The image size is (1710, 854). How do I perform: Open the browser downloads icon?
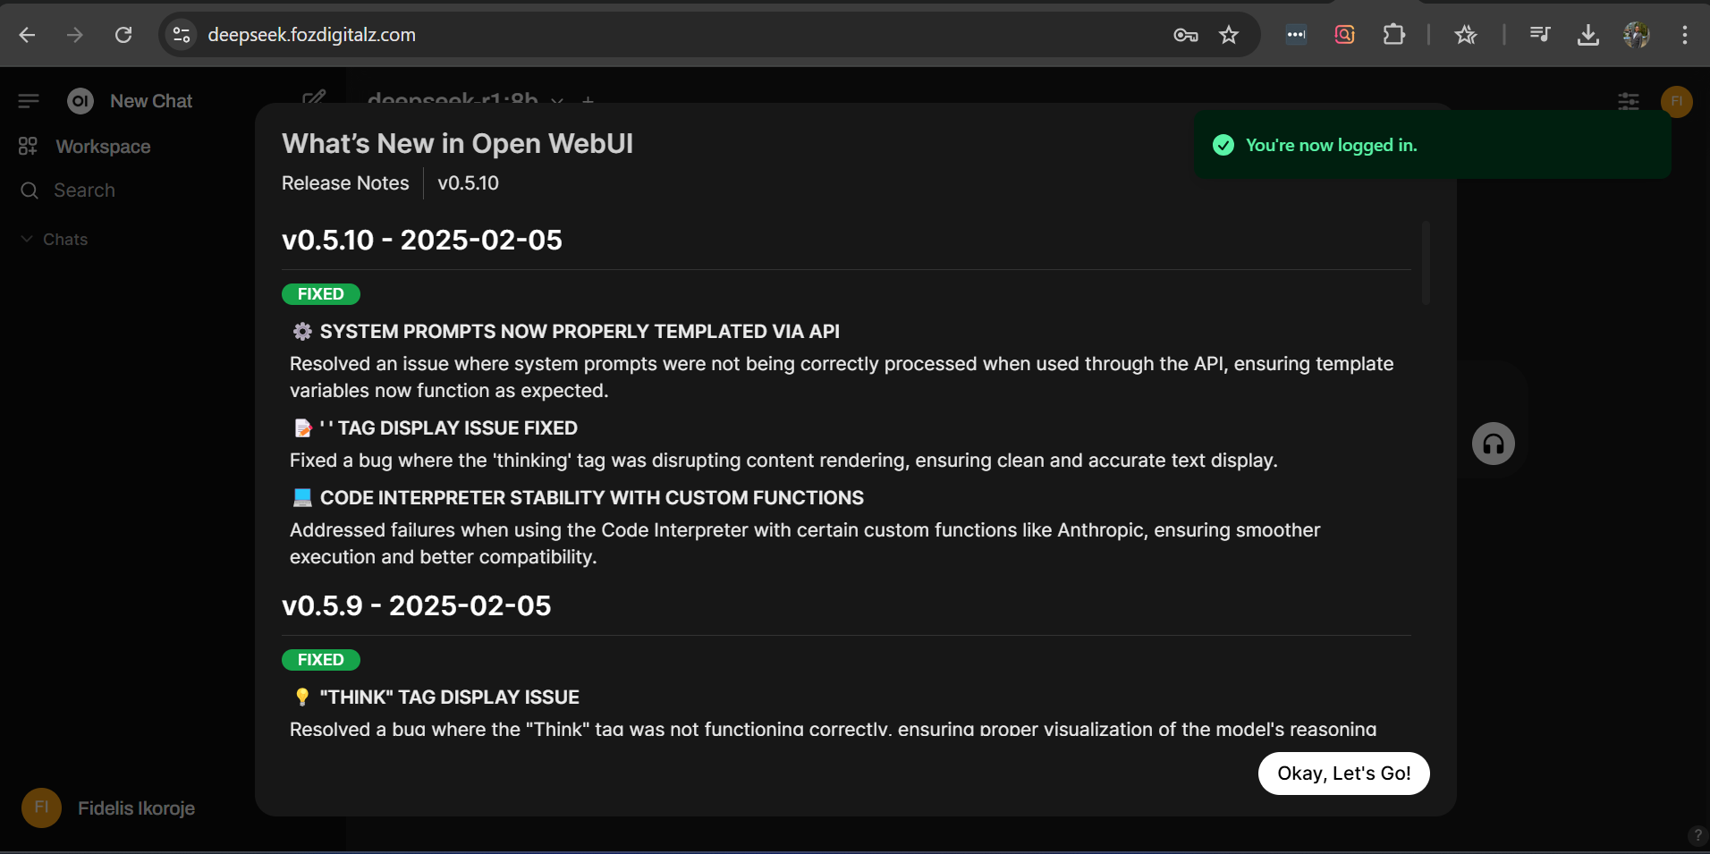[1588, 35]
